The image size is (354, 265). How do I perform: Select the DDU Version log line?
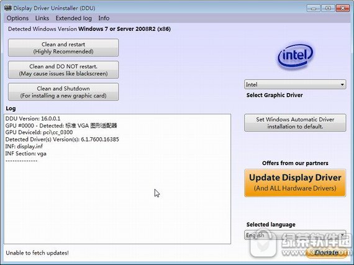(x=33, y=119)
